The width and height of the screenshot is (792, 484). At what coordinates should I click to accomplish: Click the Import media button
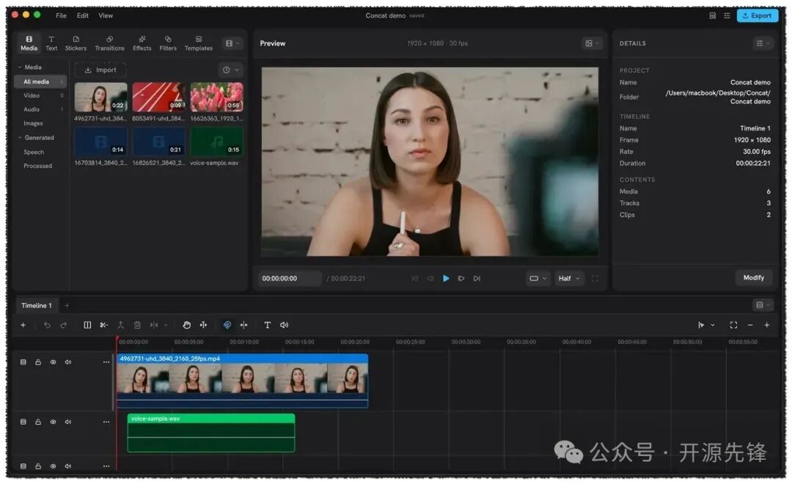(100, 70)
